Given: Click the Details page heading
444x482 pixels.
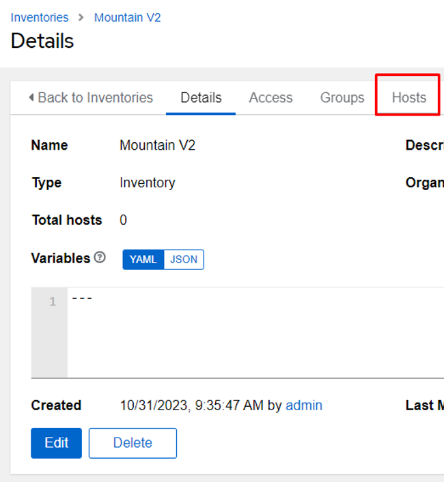Looking at the screenshot, I should pos(42,41).
